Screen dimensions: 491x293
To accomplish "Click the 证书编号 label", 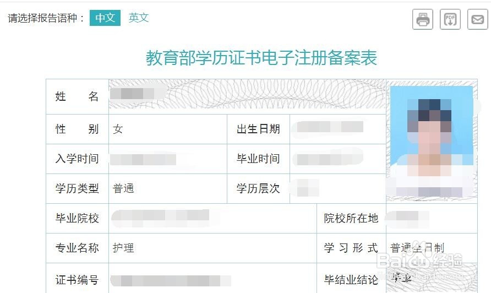I will point(77,280).
